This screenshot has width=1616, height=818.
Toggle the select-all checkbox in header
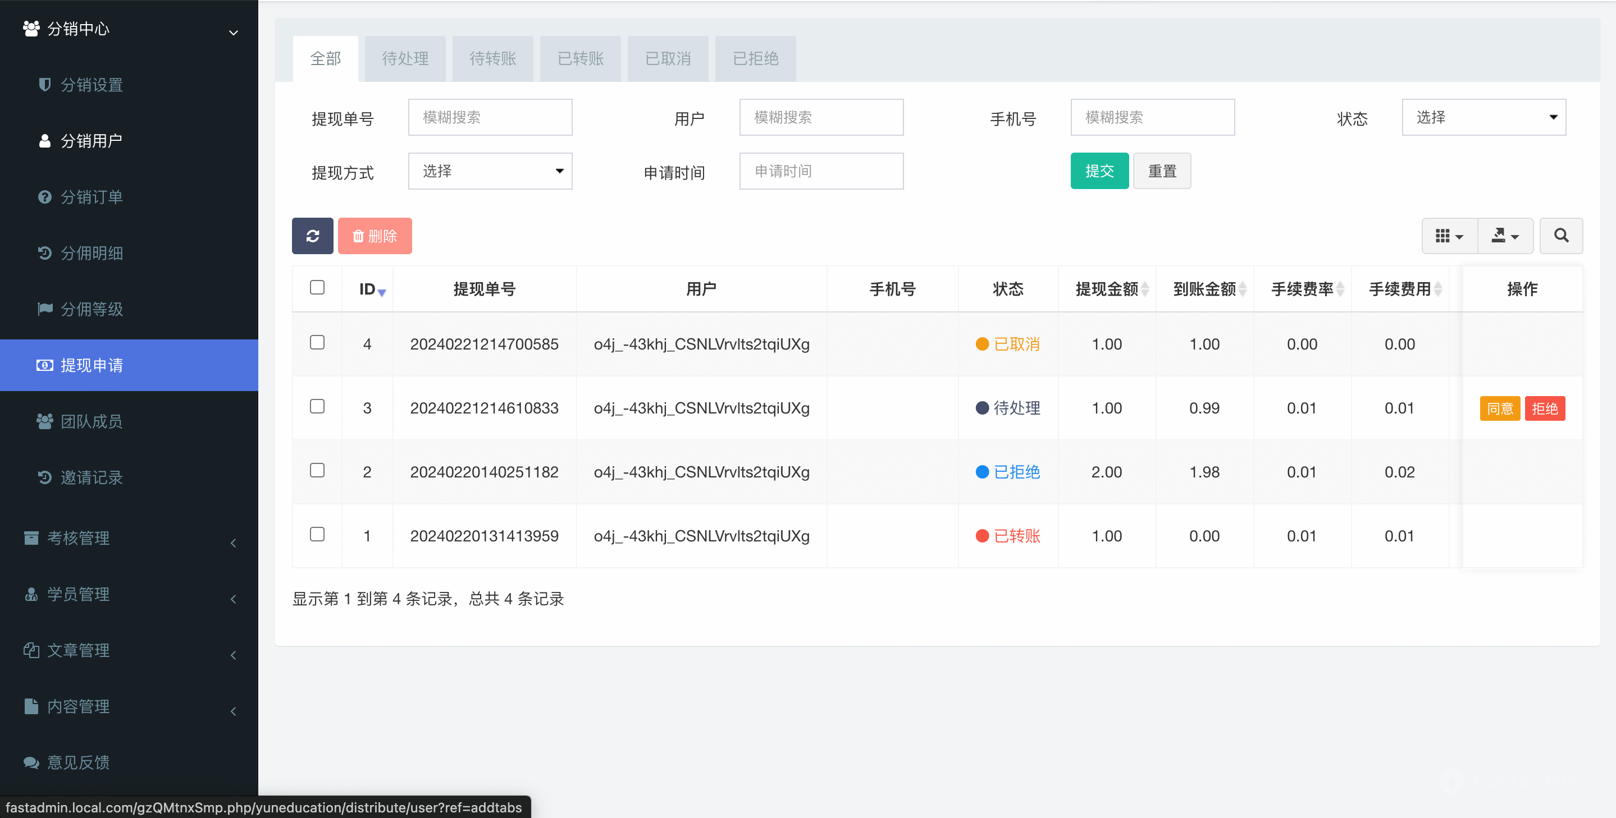point(317,287)
